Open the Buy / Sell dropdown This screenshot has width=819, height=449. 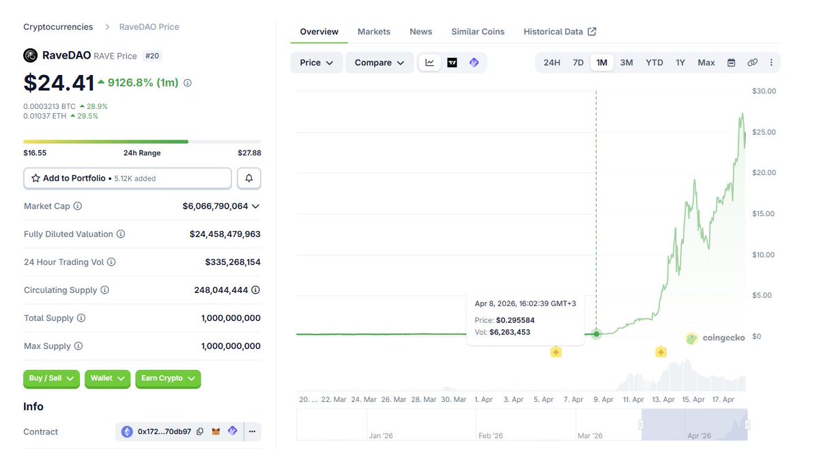click(x=51, y=379)
